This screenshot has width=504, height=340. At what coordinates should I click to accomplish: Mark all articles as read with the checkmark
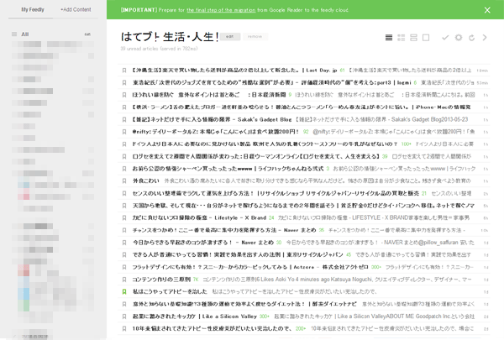(x=445, y=38)
